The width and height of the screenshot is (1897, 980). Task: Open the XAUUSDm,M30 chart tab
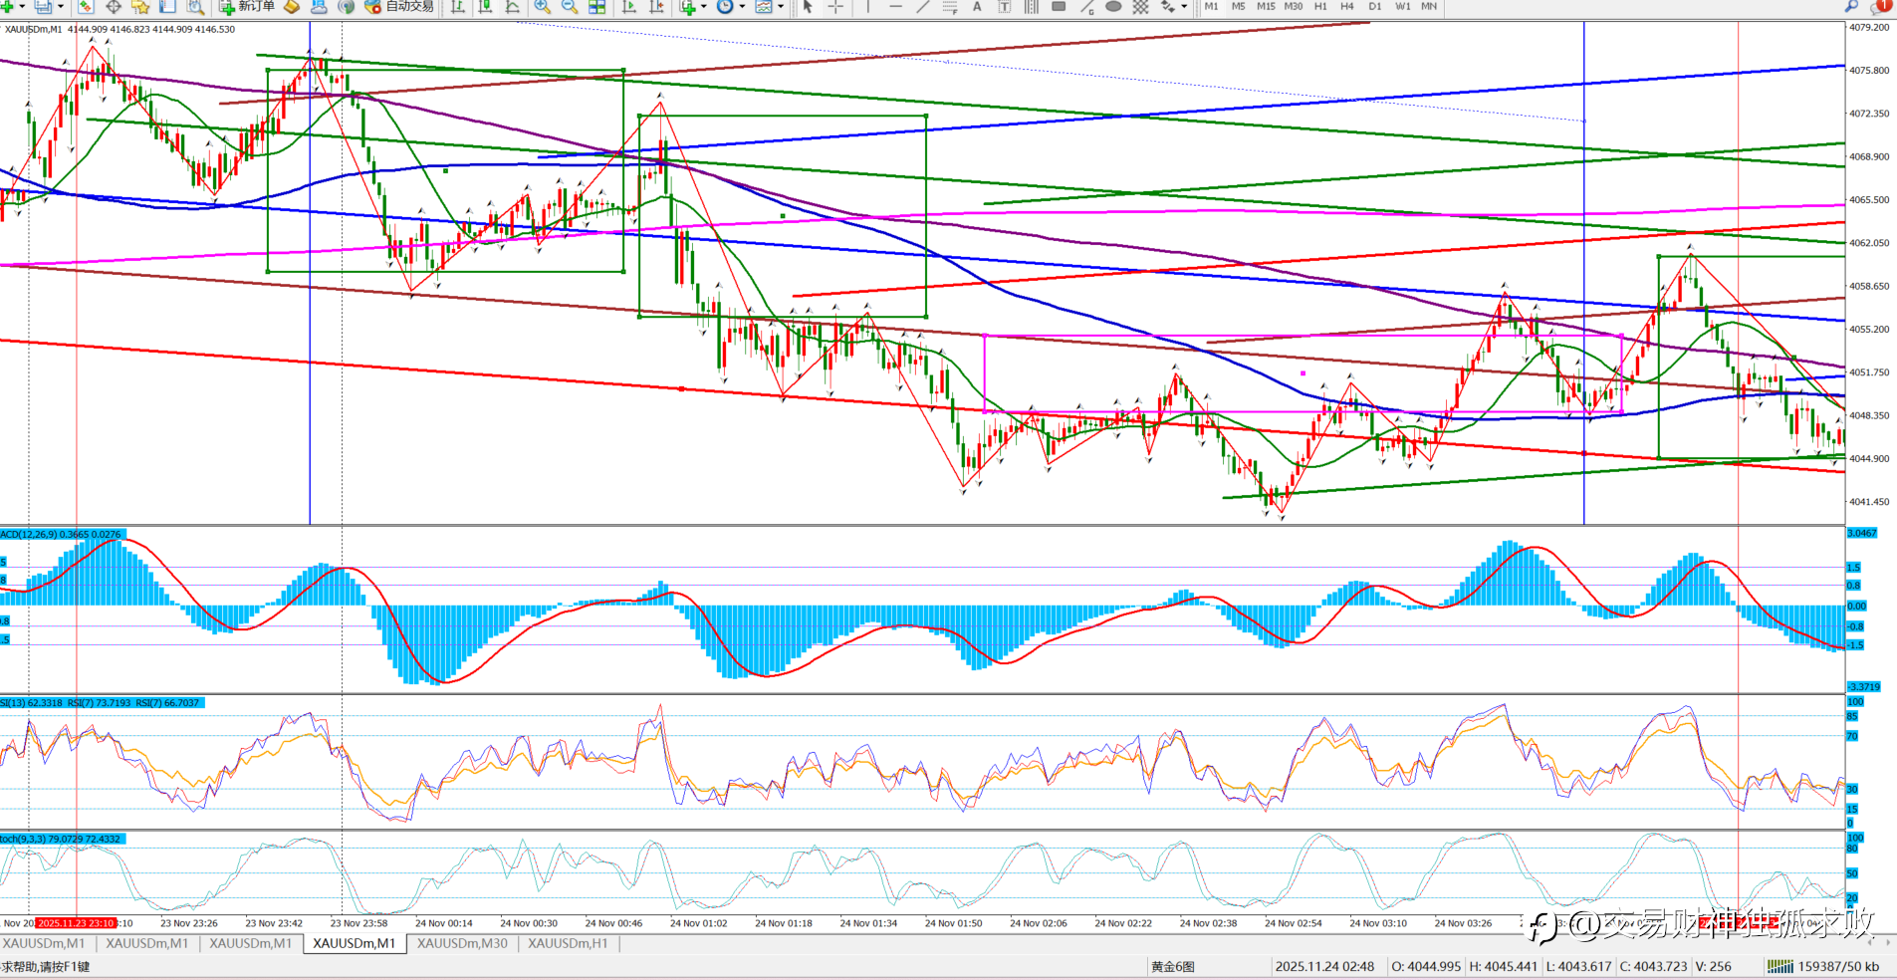(462, 943)
